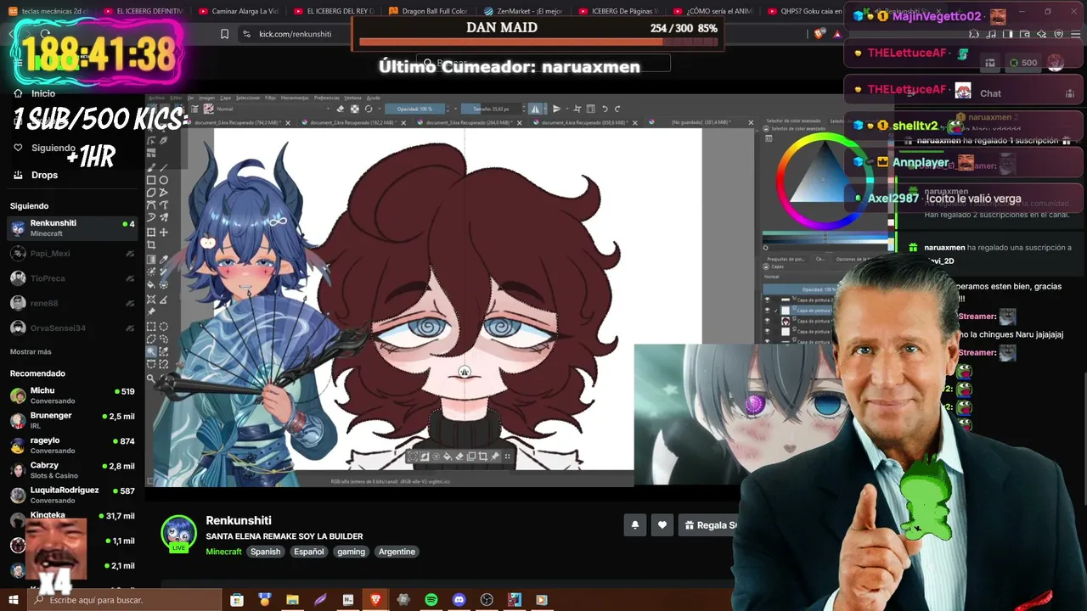Toggle the eraser mode icon in Krita
This screenshot has height=611, width=1087.
point(341,109)
